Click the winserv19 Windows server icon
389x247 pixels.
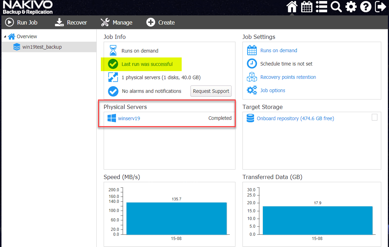(111, 118)
